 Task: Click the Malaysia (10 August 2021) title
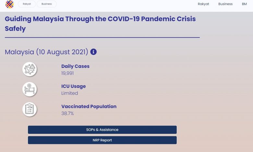[46, 52]
